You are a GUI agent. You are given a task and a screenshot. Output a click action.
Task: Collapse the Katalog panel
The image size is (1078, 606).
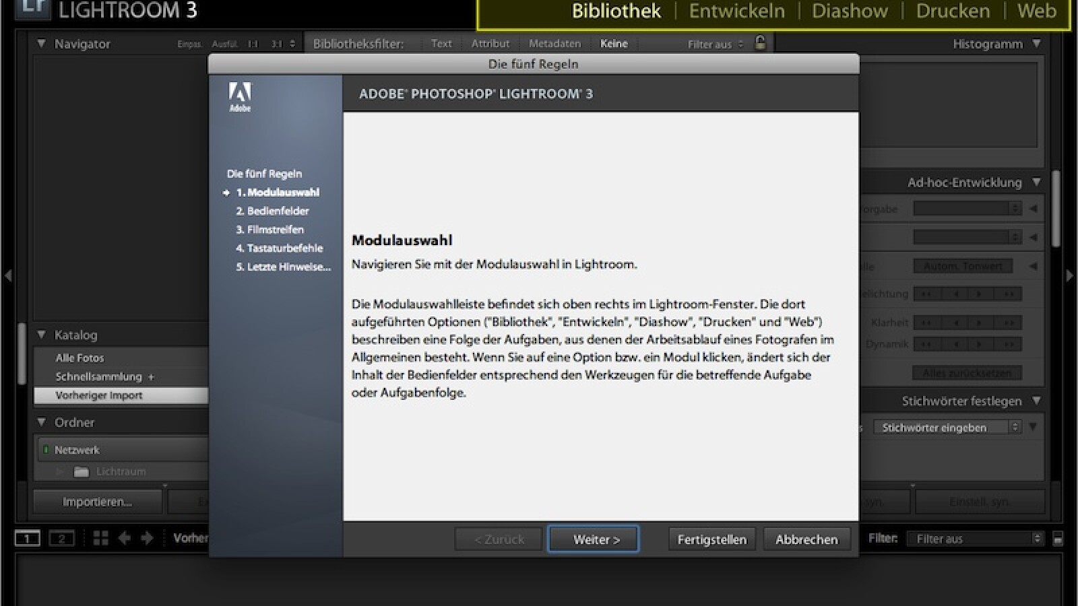click(41, 335)
